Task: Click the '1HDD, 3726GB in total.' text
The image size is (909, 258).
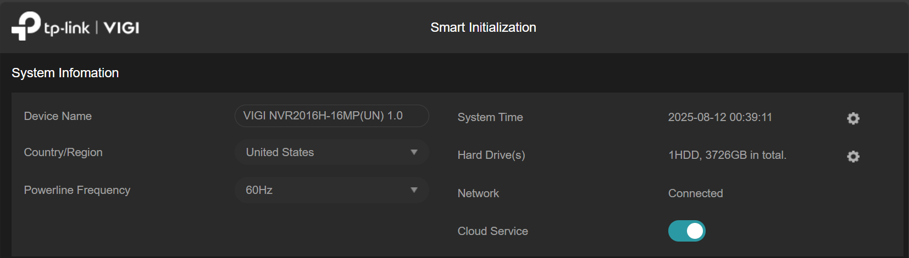Action: 727,155
